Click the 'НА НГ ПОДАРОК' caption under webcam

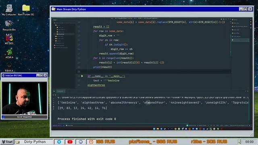pyautogui.click(x=24, y=117)
